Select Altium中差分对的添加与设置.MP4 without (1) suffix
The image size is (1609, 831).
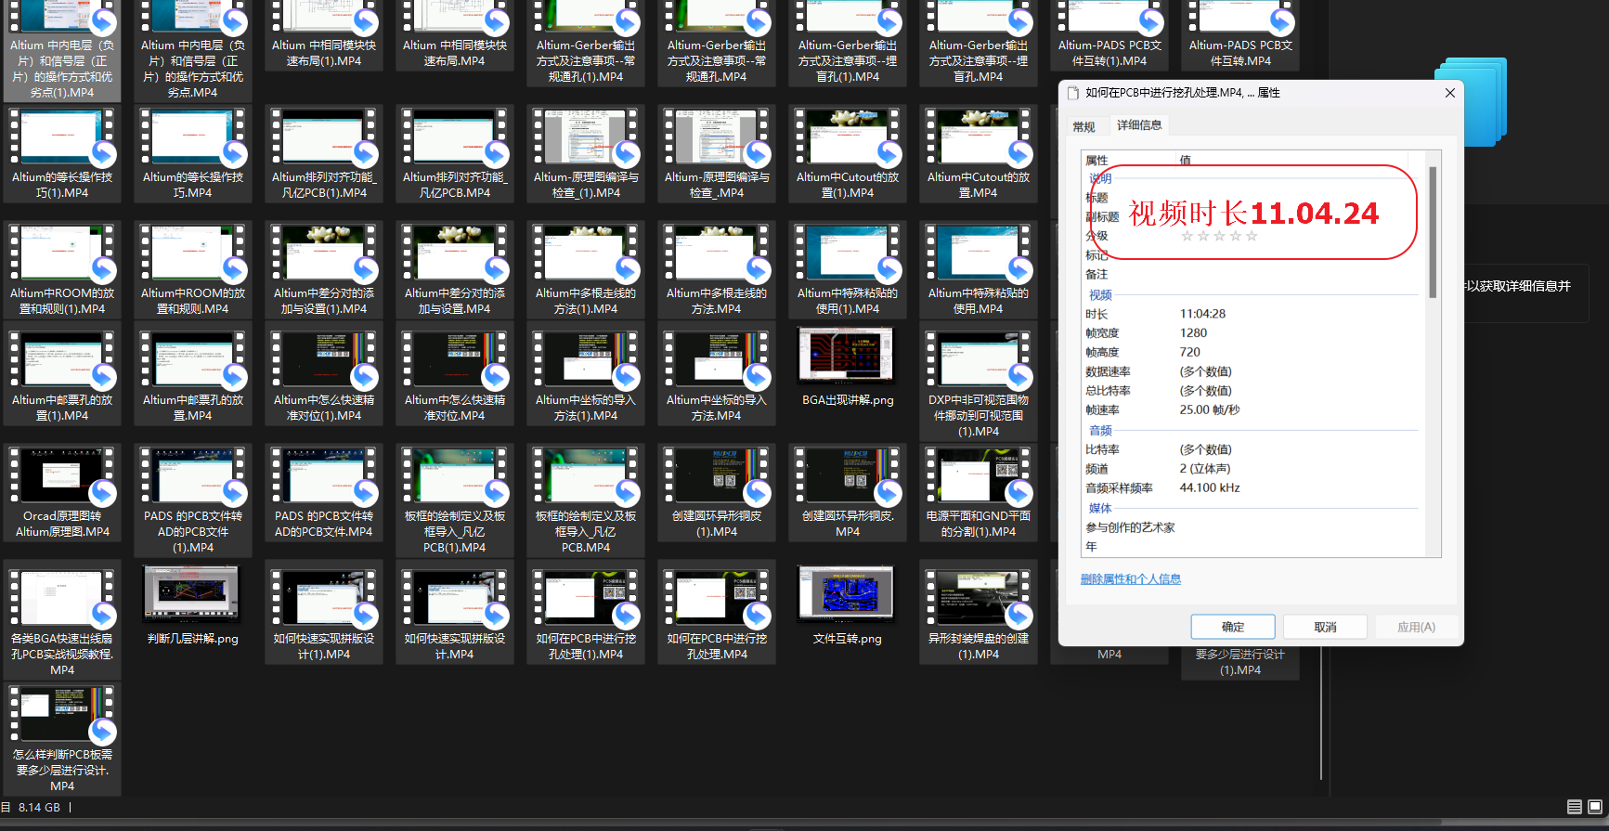455,269
